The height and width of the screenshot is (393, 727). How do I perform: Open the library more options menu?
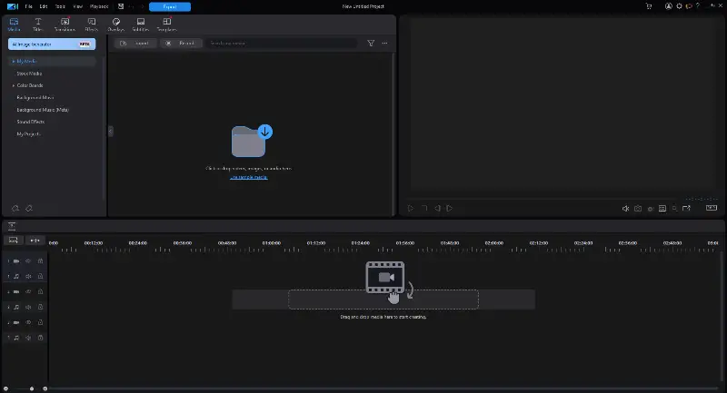(x=384, y=43)
